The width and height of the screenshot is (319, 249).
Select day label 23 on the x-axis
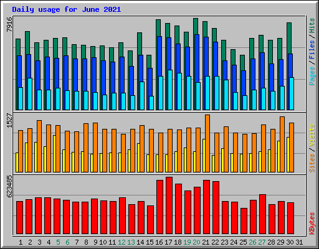click(224, 242)
